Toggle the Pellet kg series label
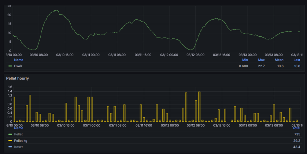Image resolution: width=307 pixels, height=154 pixels. 21,141
